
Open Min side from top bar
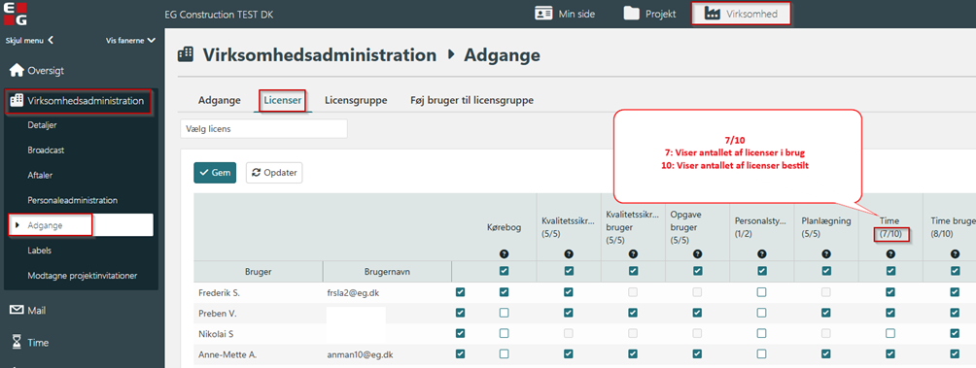click(x=565, y=14)
